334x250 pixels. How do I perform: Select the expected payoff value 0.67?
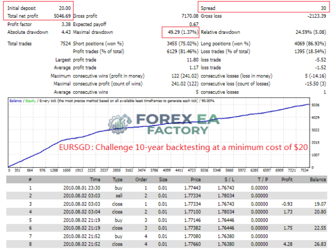tap(194, 24)
